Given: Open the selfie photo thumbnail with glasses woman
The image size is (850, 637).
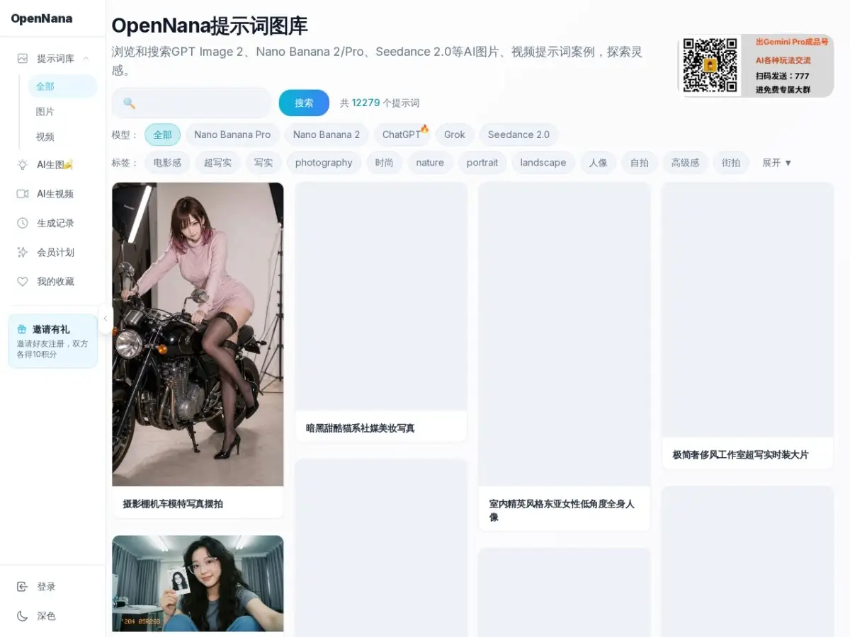Looking at the screenshot, I should 198,583.
